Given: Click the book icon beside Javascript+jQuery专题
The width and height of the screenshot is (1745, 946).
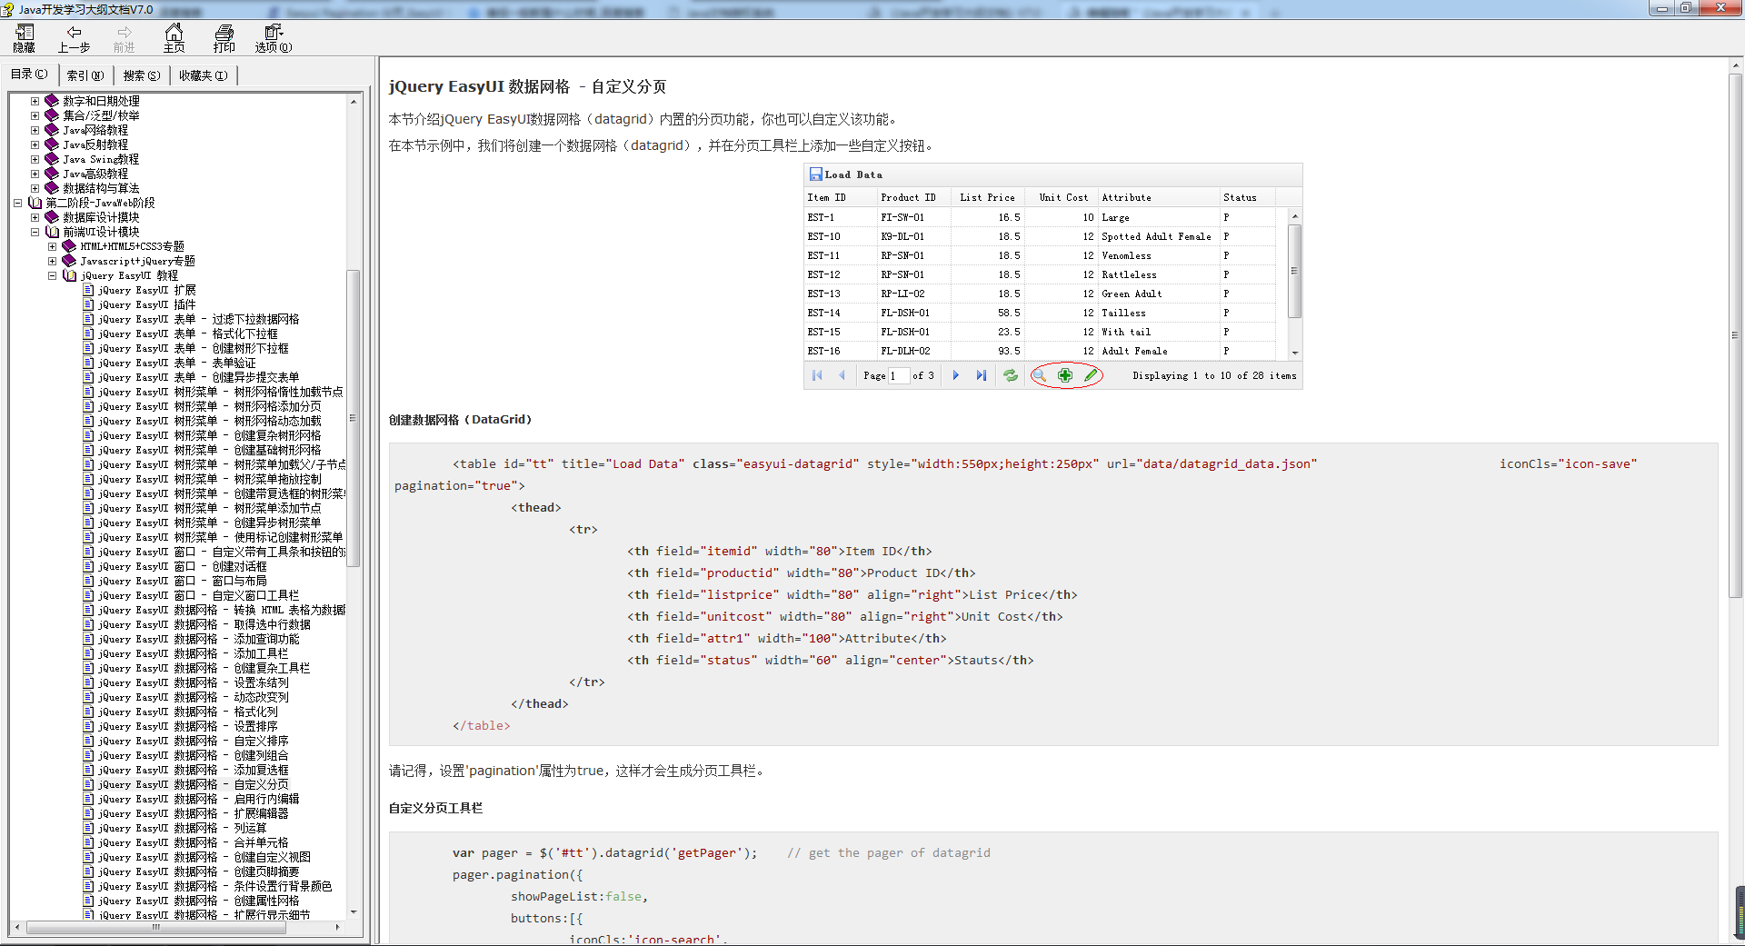Looking at the screenshot, I should pos(69,261).
